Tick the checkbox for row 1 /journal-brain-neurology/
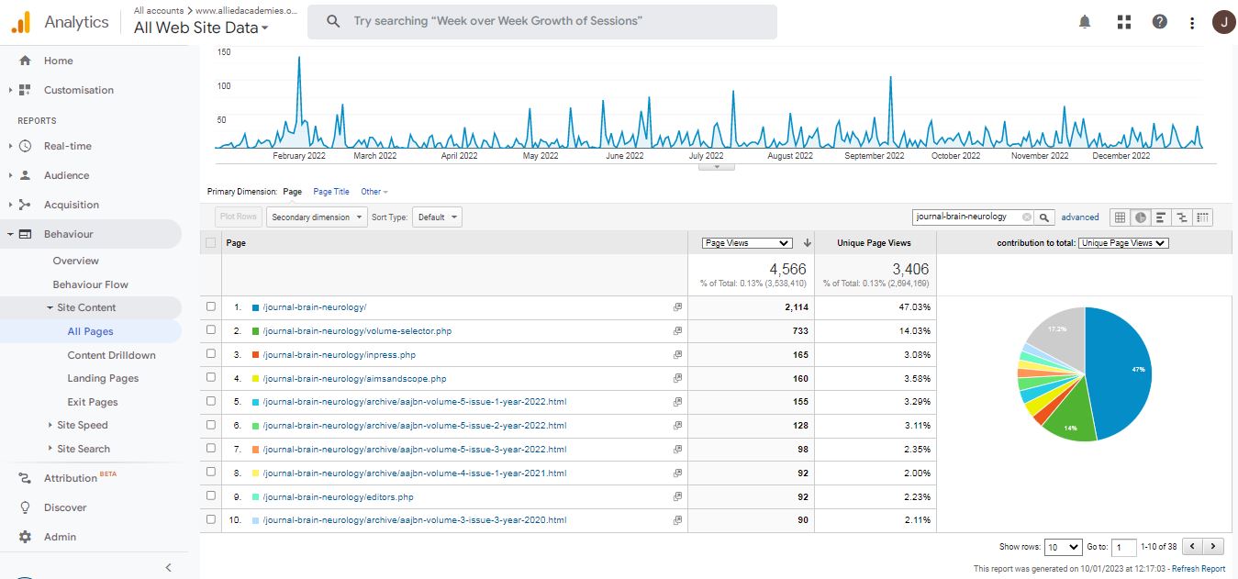Image resolution: width=1238 pixels, height=579 pixels. point(212,306)
